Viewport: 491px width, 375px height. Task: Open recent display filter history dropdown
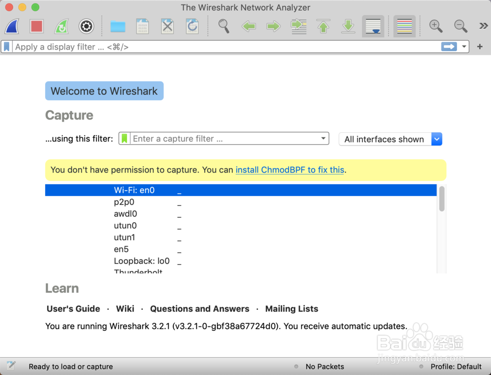464,47
